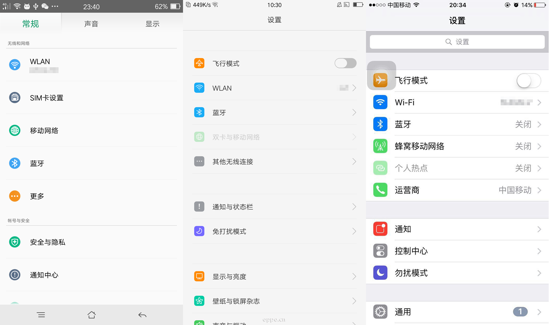Tap the home key in left navigation bar
This screenshot has height=325, width=549.
pos(91,315)
